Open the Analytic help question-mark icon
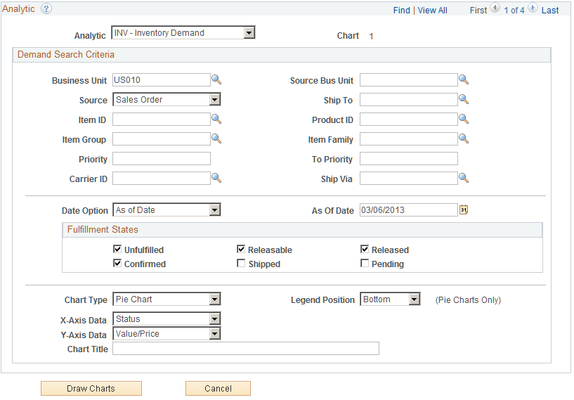The image size is (574, 400). (x=46, y=9)
